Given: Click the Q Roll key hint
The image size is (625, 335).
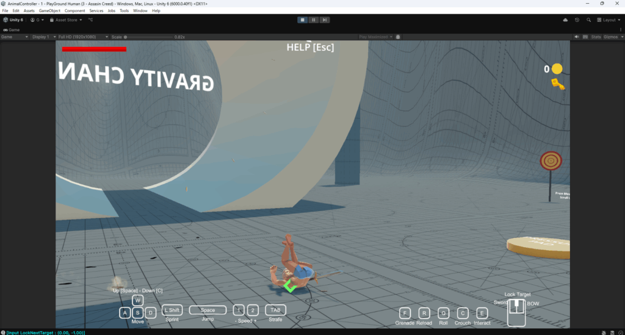Looking at the screenshot, I should click(443, 313).
